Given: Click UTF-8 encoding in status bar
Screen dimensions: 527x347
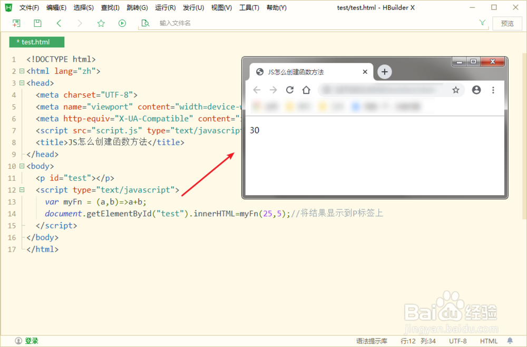Looking at the screenshot, I should [458, 341].
